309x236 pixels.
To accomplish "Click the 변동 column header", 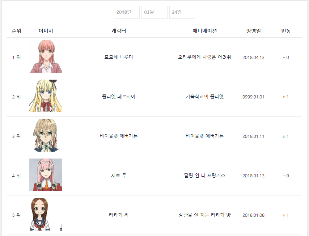I will coord(286,31).
